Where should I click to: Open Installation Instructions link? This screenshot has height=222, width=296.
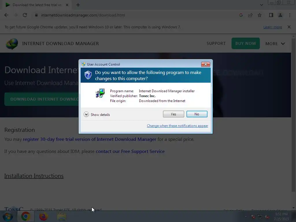(34, 176)
